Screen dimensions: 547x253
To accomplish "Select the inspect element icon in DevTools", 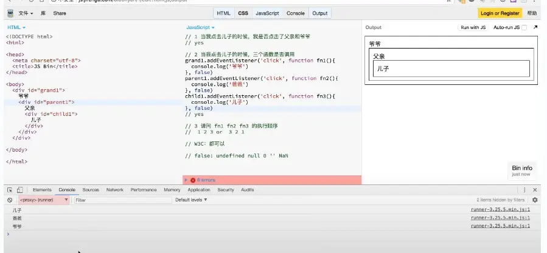I will point(10,190).
